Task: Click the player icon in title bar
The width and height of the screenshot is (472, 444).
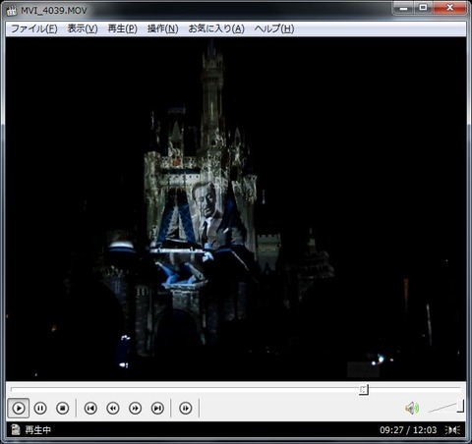Action: tap(12, 11)
